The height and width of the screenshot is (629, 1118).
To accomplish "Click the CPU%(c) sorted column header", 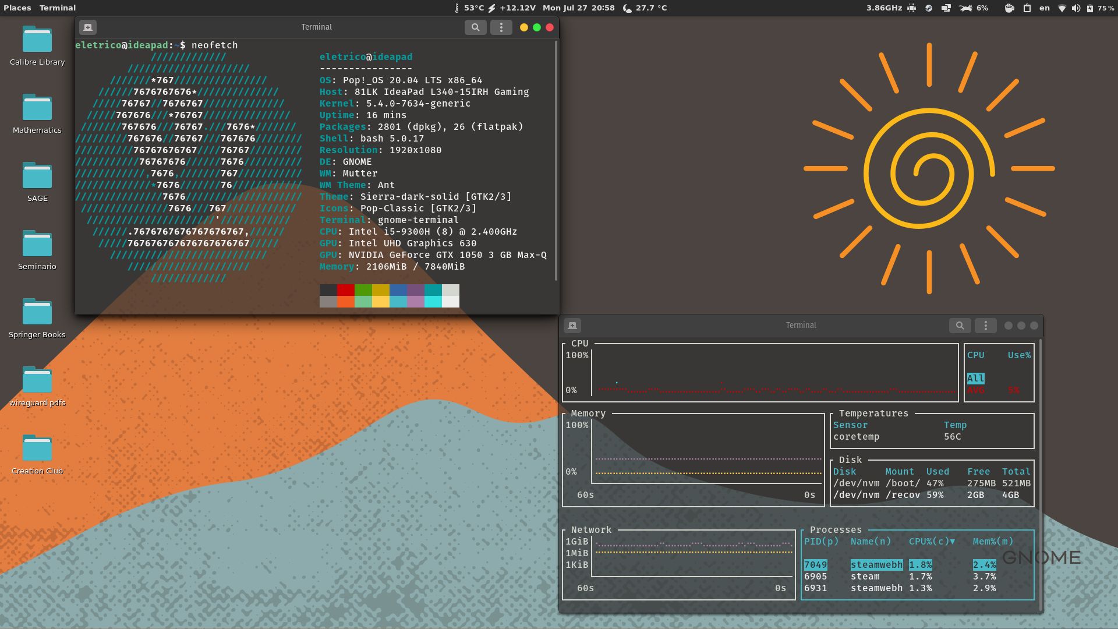I will coord(932,542).
